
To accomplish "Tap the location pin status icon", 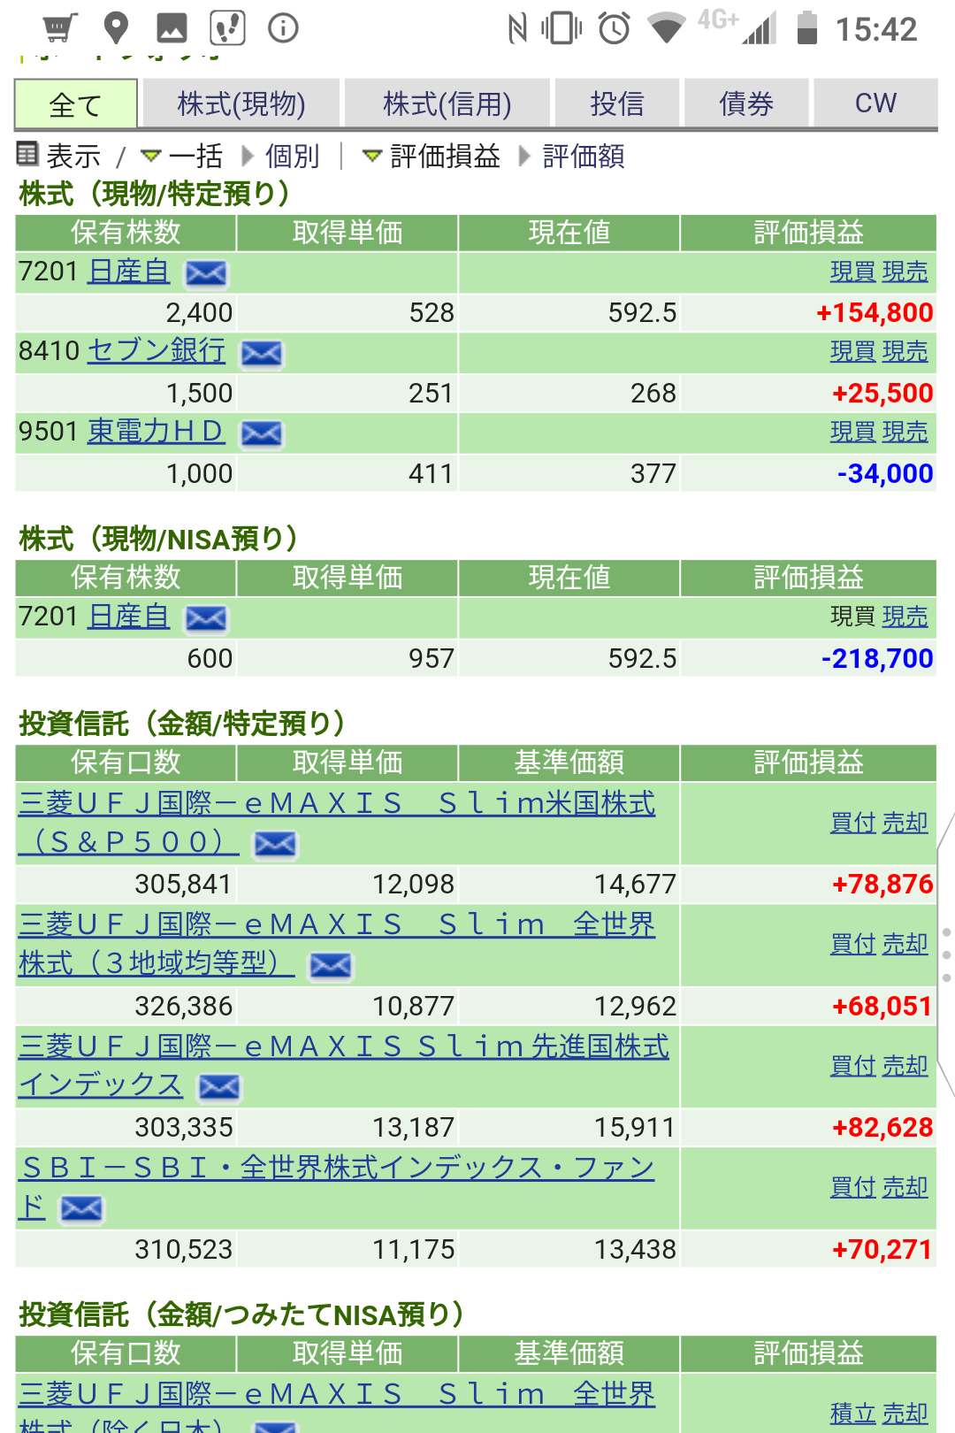I will point(116,28).
